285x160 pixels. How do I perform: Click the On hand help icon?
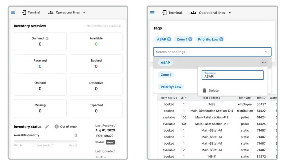point(47,38)
